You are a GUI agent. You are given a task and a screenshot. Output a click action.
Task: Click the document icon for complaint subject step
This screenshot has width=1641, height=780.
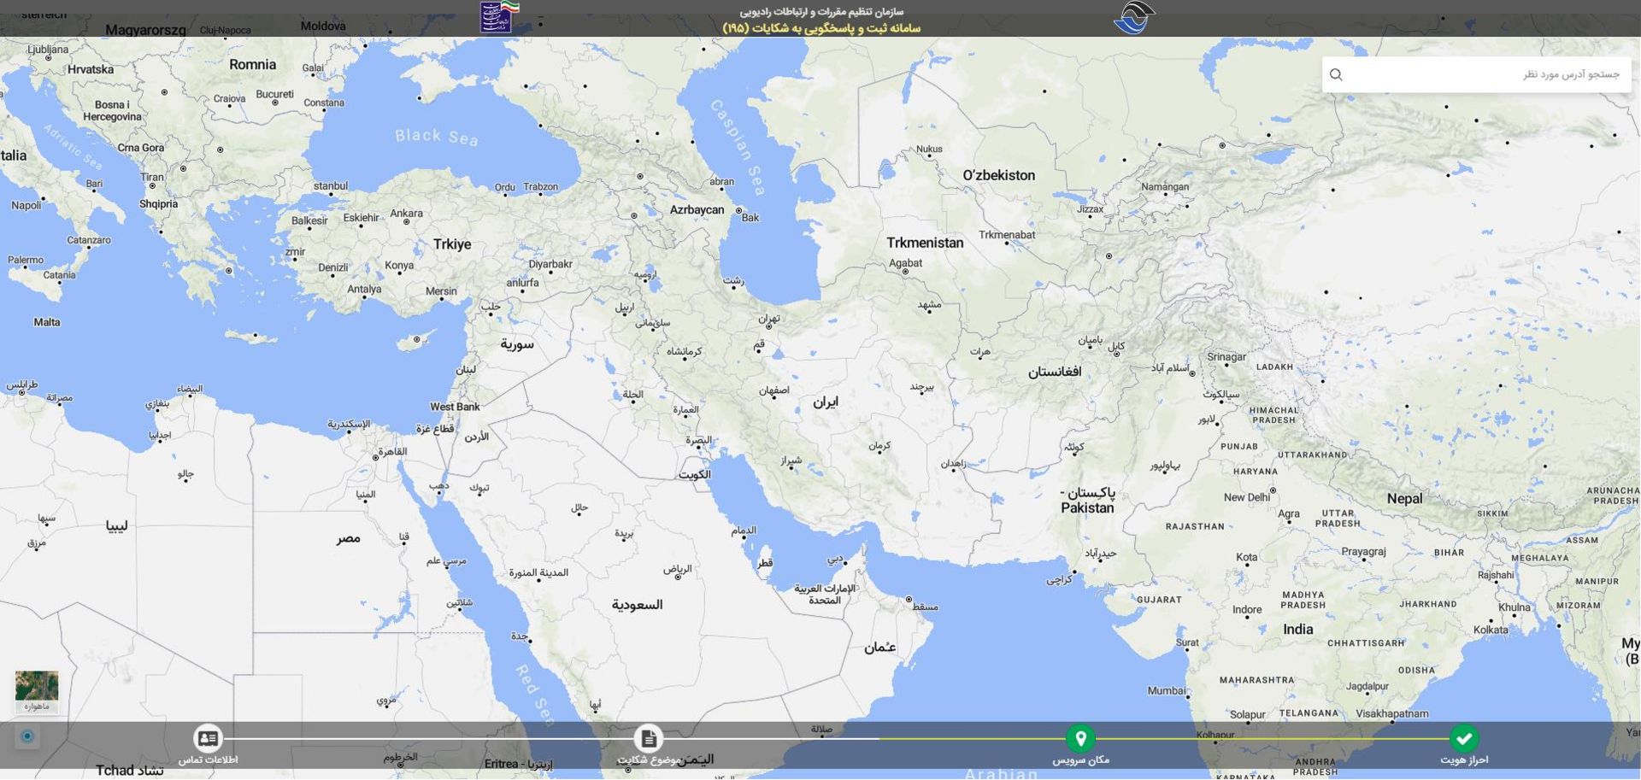tap(649, 738)
